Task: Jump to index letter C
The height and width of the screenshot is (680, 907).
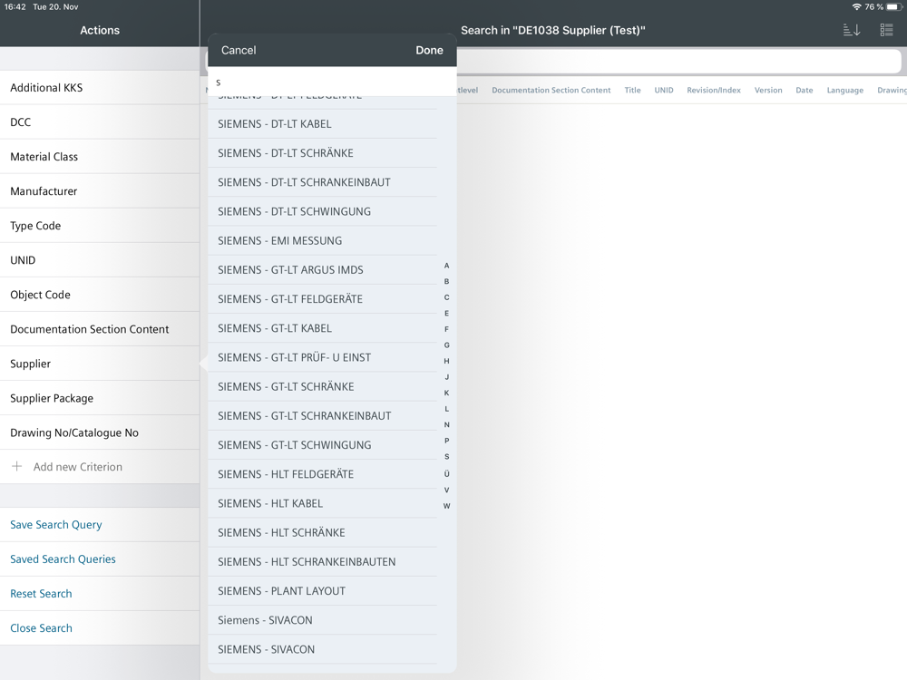Action: pyautogui.click(x=446, y=297)
